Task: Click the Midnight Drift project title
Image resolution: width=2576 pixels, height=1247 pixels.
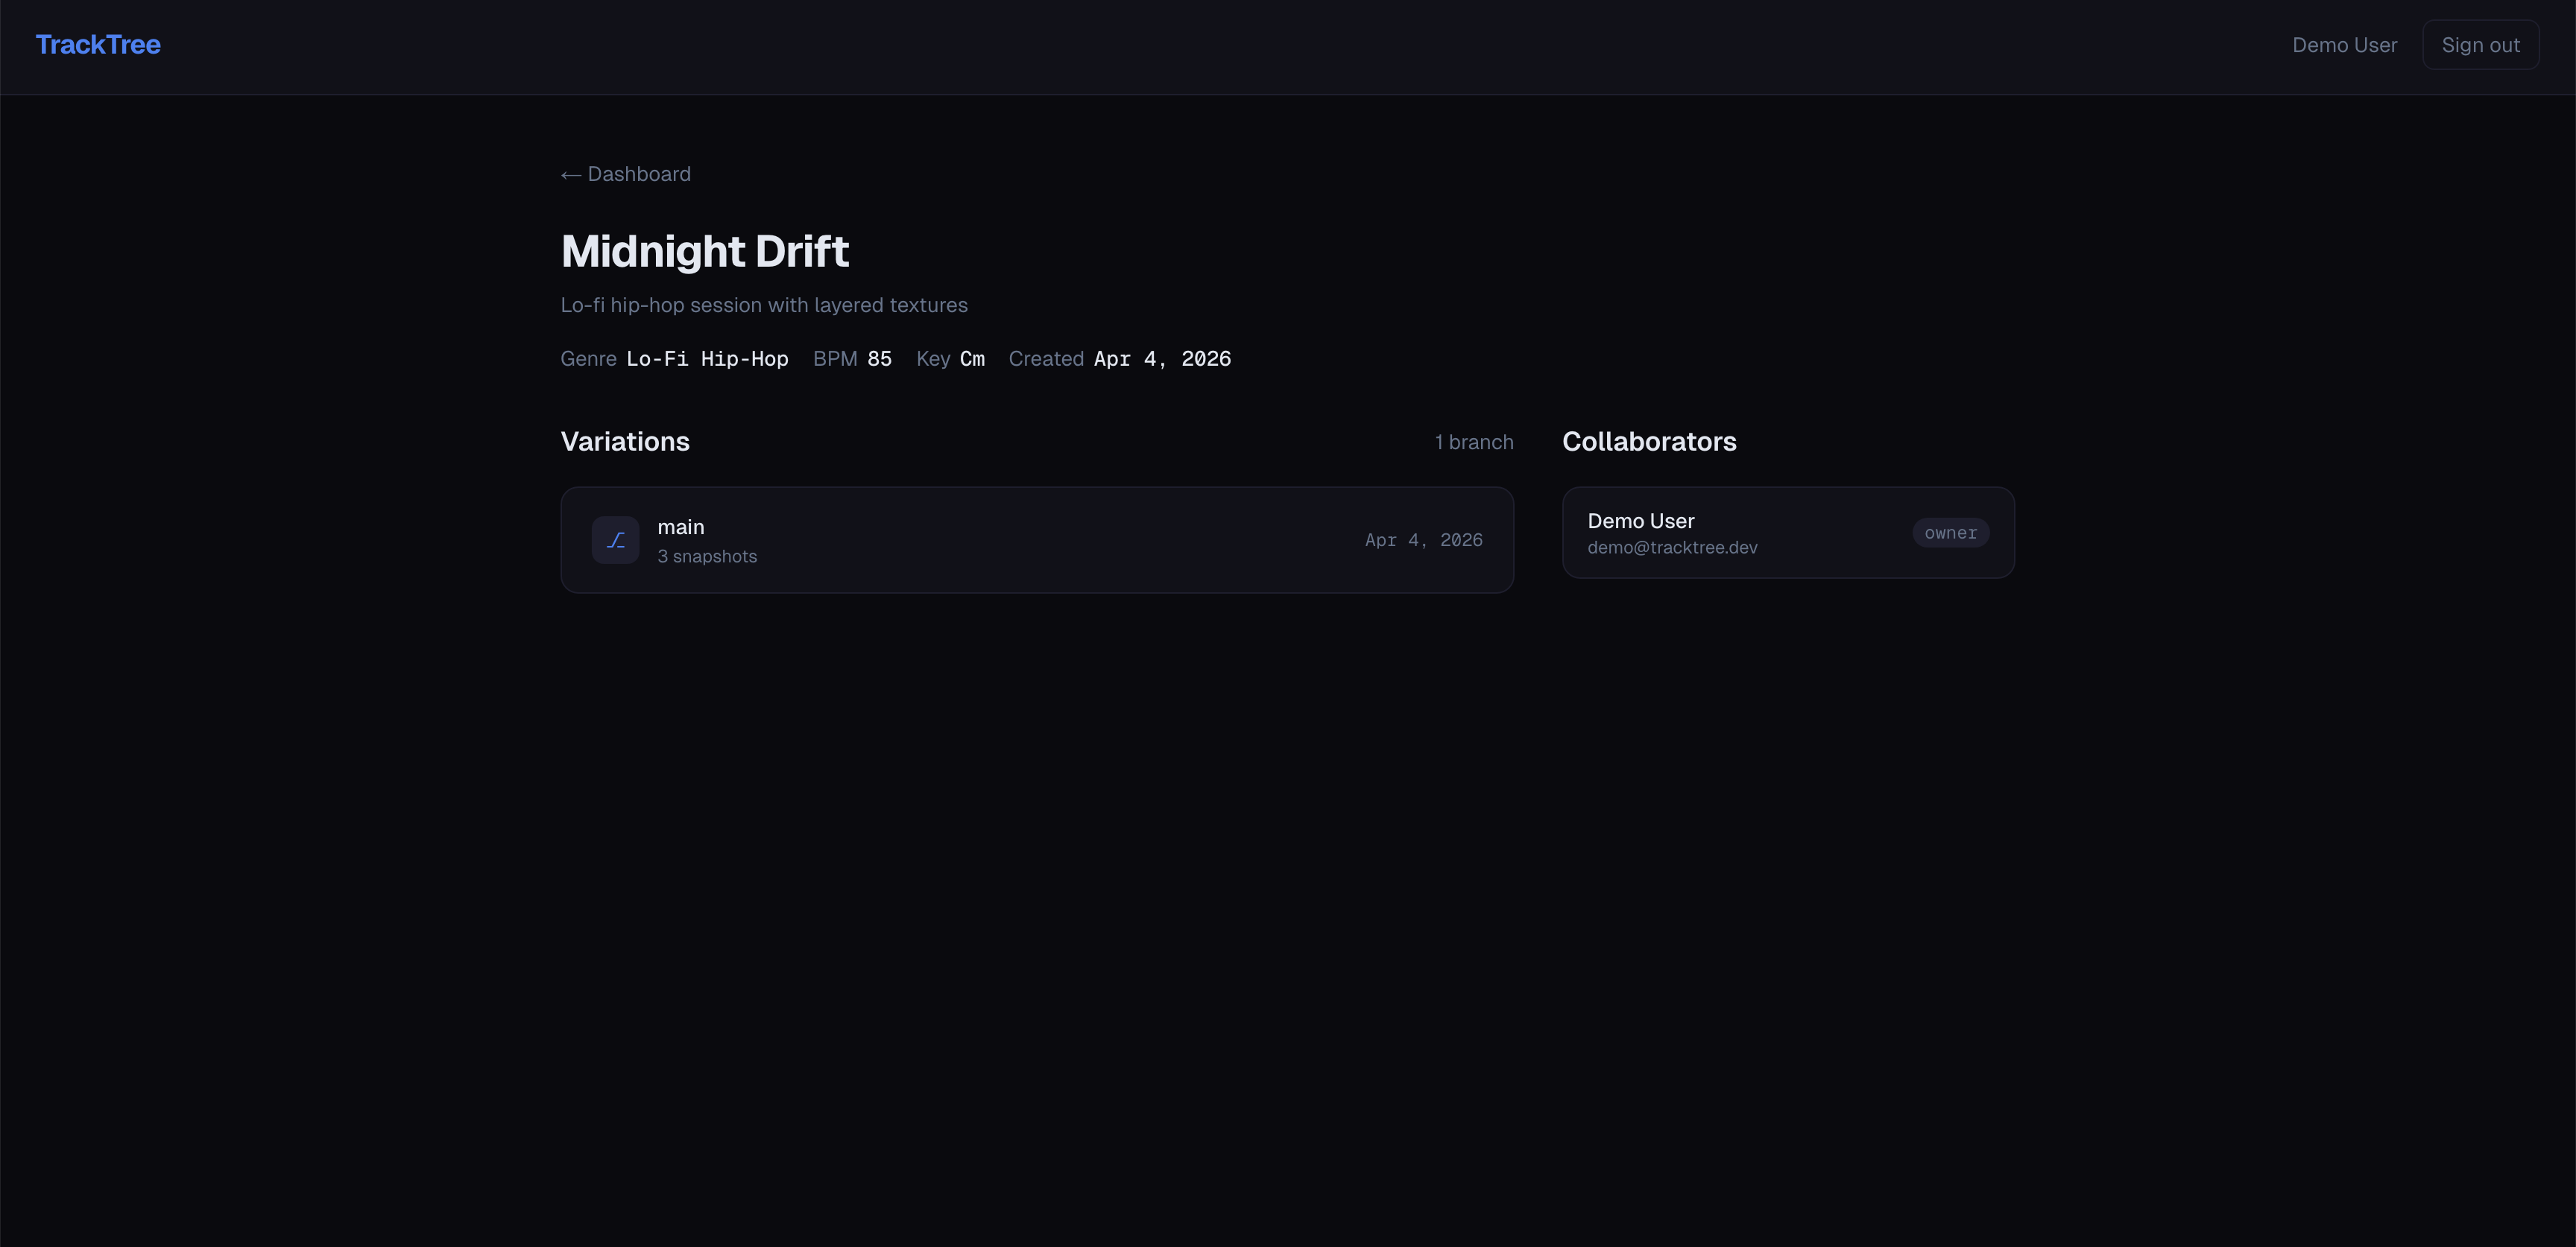Action: pos(704,251)
